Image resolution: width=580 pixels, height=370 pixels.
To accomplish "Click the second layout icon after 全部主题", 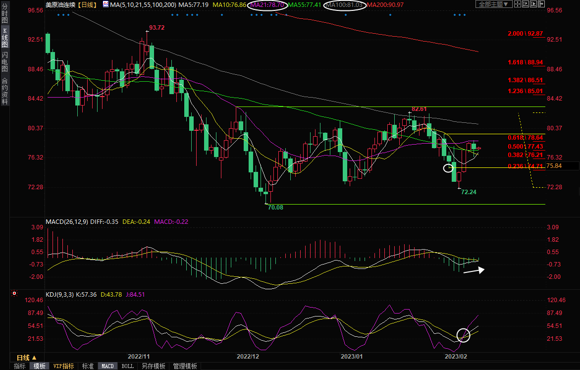I will click(x=527, y=4).
